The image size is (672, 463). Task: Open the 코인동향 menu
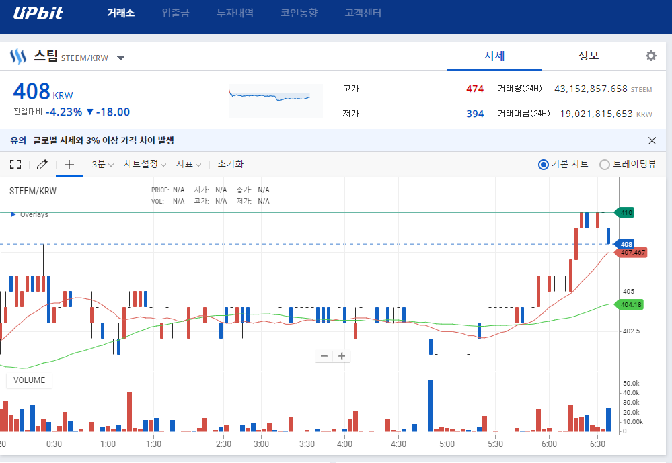(x=299, y=13)
